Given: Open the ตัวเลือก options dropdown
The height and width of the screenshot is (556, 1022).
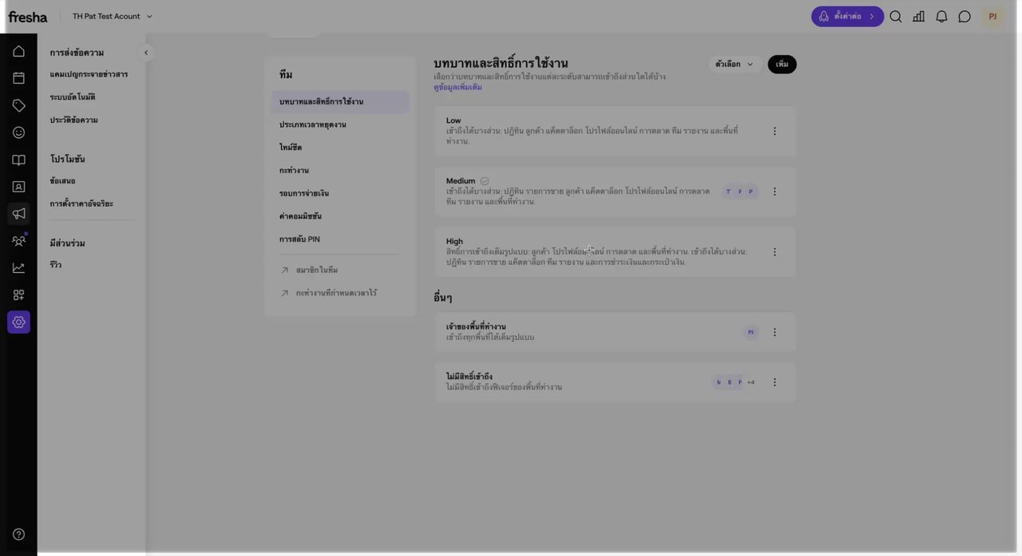Looking at the screenshot, I should pyautogui.click(x=735, y=64).
